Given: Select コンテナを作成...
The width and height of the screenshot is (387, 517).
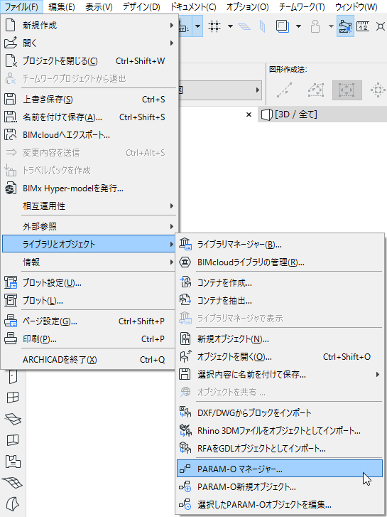Looking at the screenshot, I should point(280,282).
